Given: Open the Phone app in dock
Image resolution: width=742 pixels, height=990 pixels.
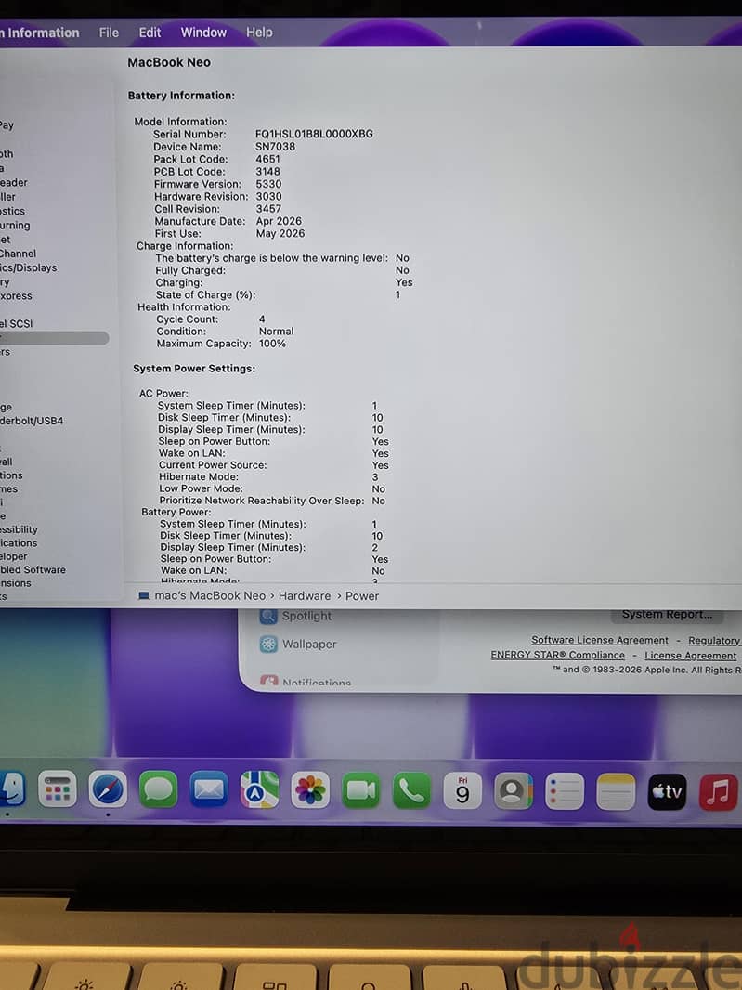Looking at the screenshot, I should (x=411, y=790).
